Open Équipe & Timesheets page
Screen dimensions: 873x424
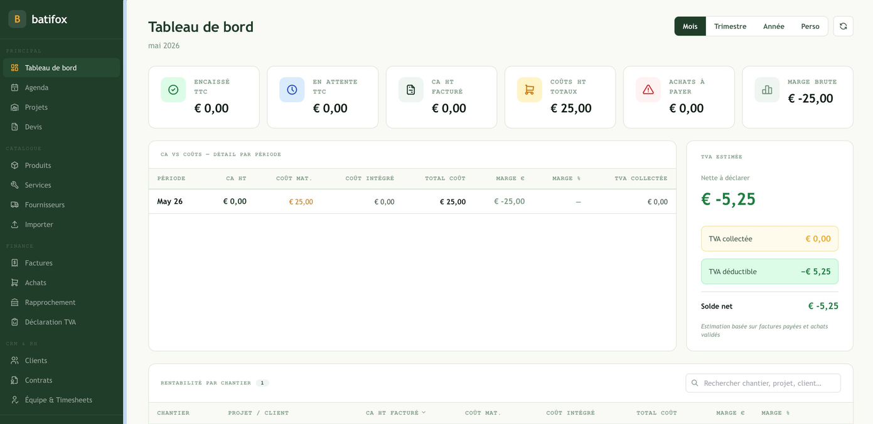point(62,400)
